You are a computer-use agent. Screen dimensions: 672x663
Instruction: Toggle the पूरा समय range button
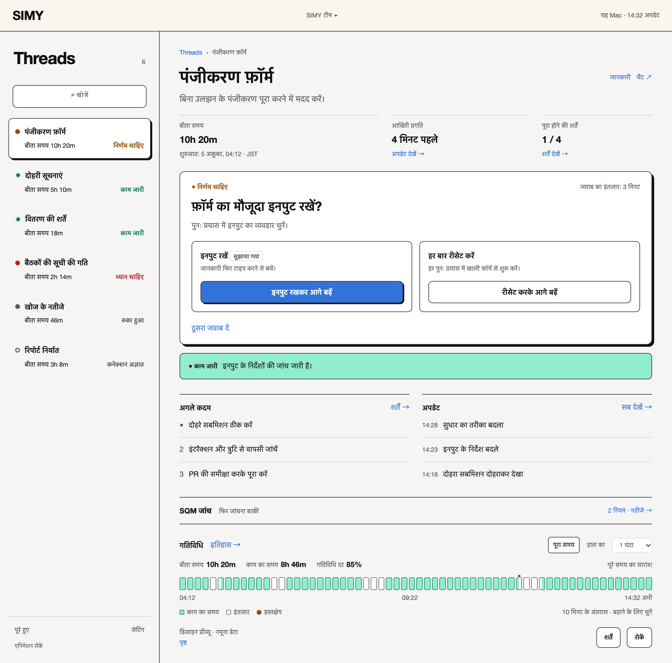563,545
